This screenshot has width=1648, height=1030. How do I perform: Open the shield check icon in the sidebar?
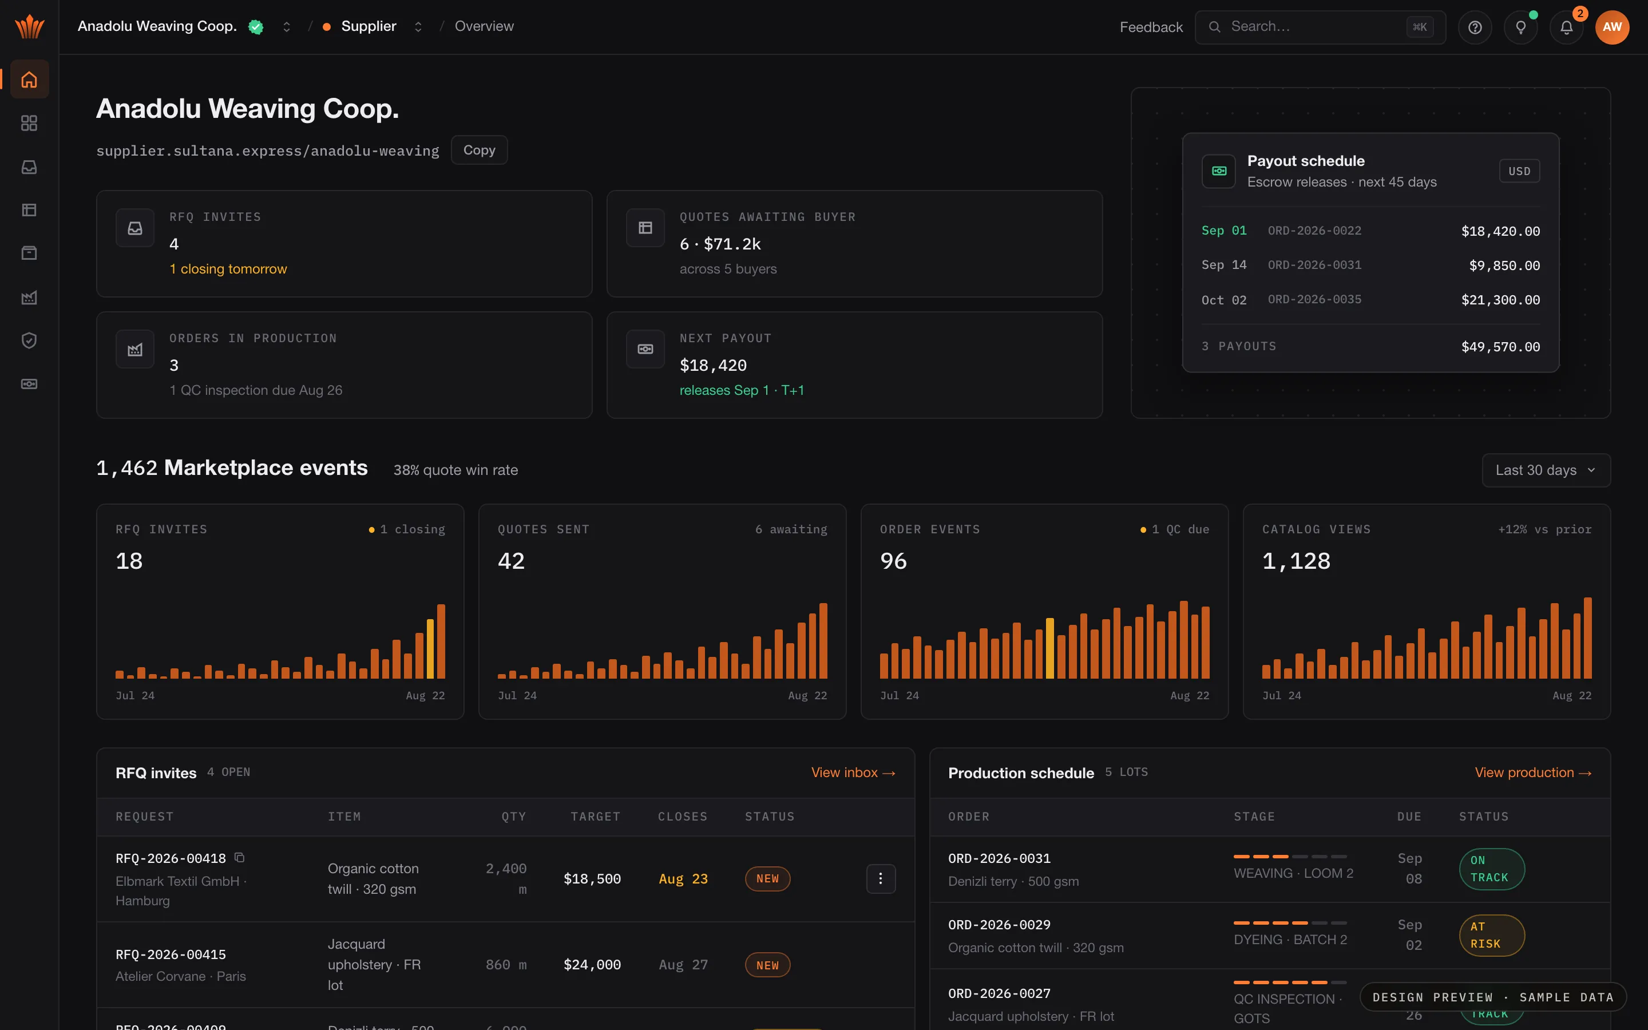coord(29,340)
